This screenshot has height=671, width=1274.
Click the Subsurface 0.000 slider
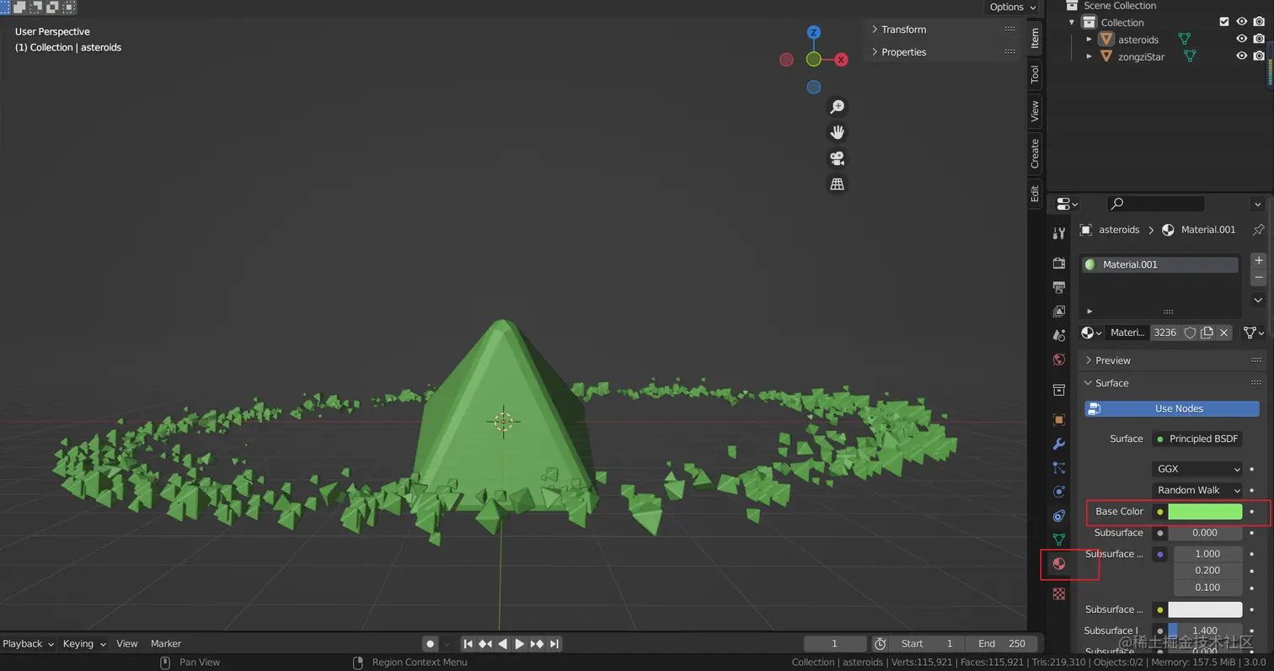pos(1205,533)
